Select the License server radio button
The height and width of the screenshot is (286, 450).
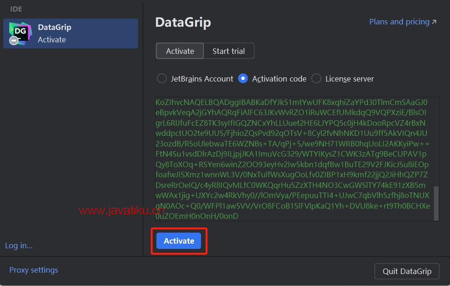316,79
